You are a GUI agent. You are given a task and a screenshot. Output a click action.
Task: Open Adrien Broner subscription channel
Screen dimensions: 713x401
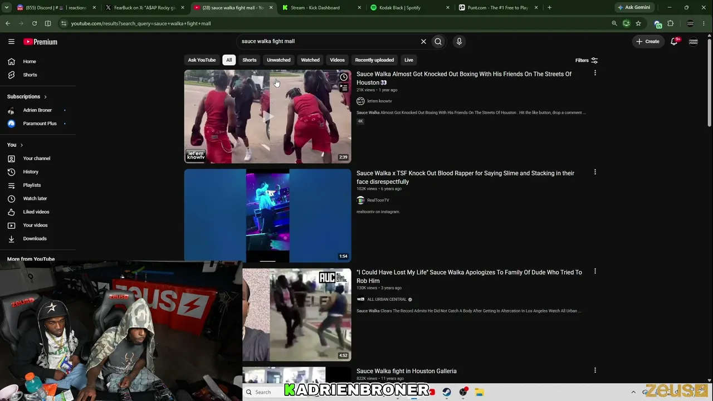coord(37,110)
